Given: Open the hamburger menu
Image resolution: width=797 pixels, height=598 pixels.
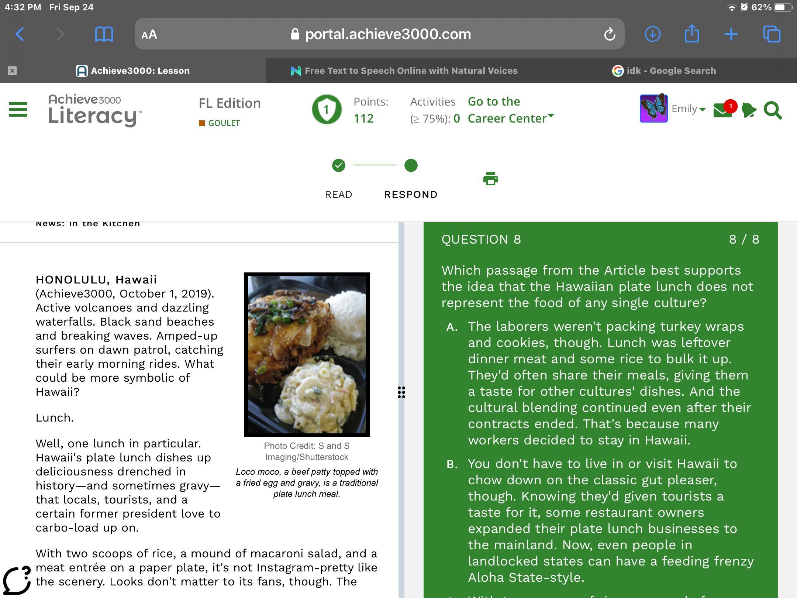Looking at the screenshot, I should point(18,110).
